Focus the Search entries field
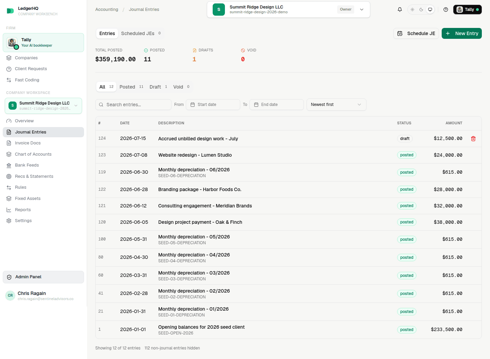Image resolution: width=490 pixels, height=359 pixels. [x=133, y=105]
